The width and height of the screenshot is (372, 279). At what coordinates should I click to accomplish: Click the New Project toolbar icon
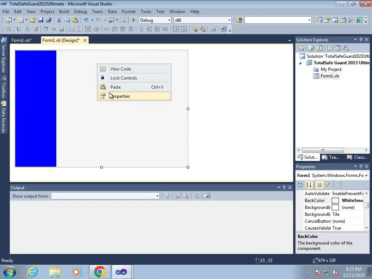[x=9, y=20]
